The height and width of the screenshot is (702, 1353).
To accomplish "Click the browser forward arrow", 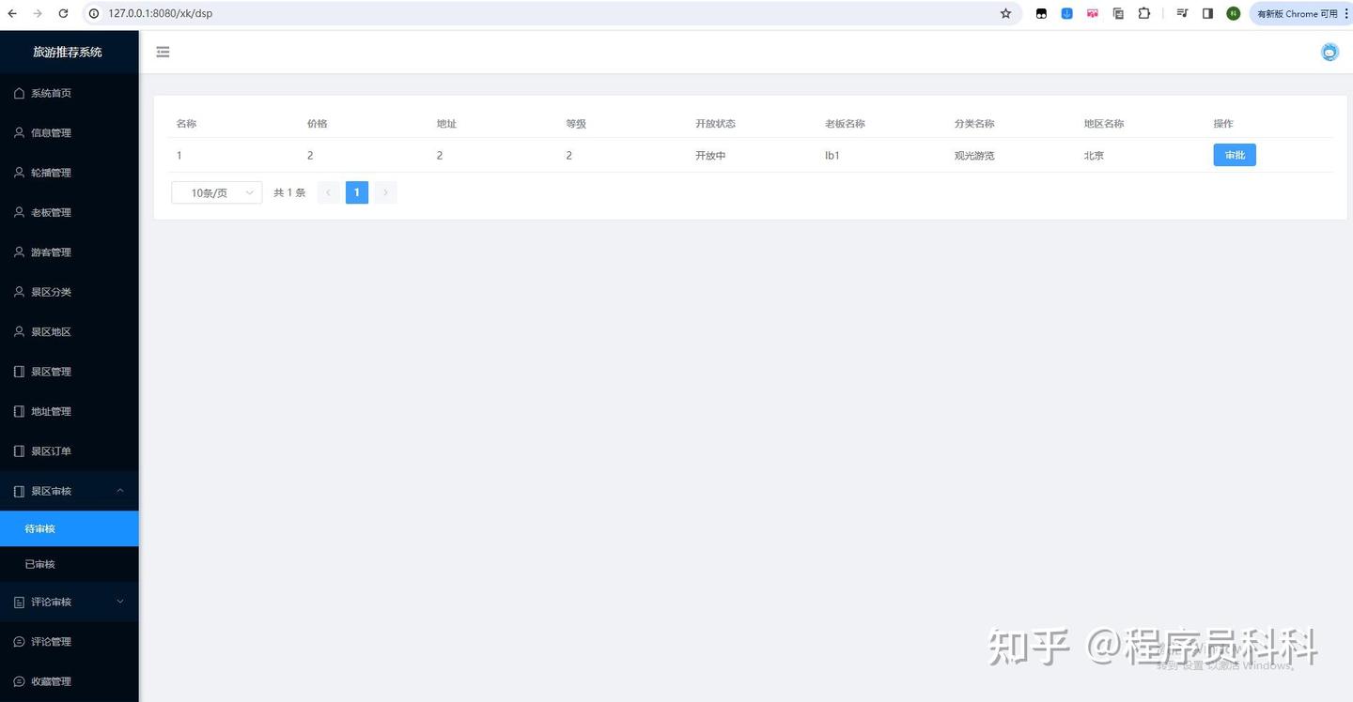I will (x=38, y=13).
